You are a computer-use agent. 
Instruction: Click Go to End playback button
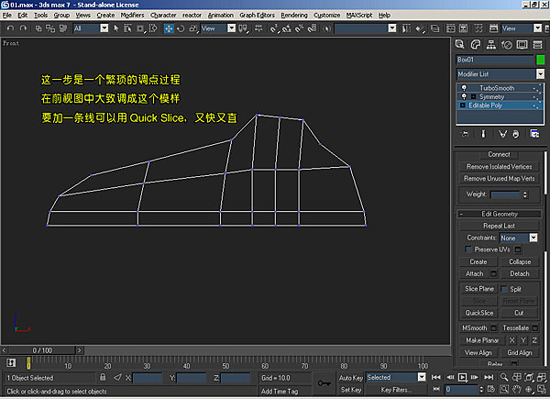coord(489,377)
